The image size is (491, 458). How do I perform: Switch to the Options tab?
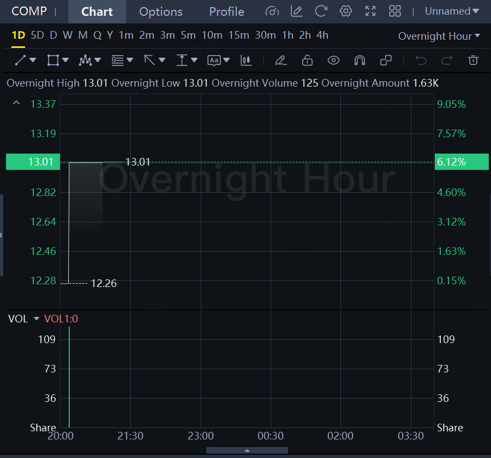click(161, 11)
